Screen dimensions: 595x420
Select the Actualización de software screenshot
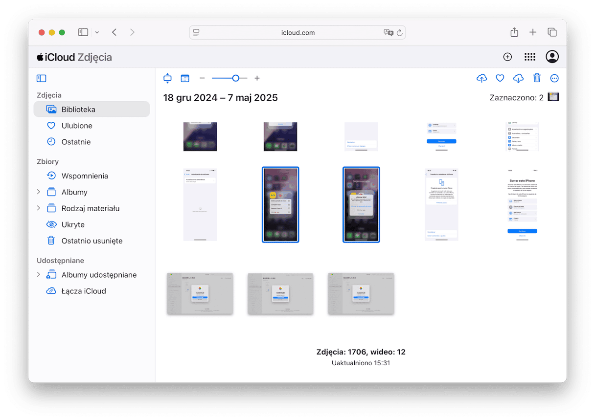[200, 204]
